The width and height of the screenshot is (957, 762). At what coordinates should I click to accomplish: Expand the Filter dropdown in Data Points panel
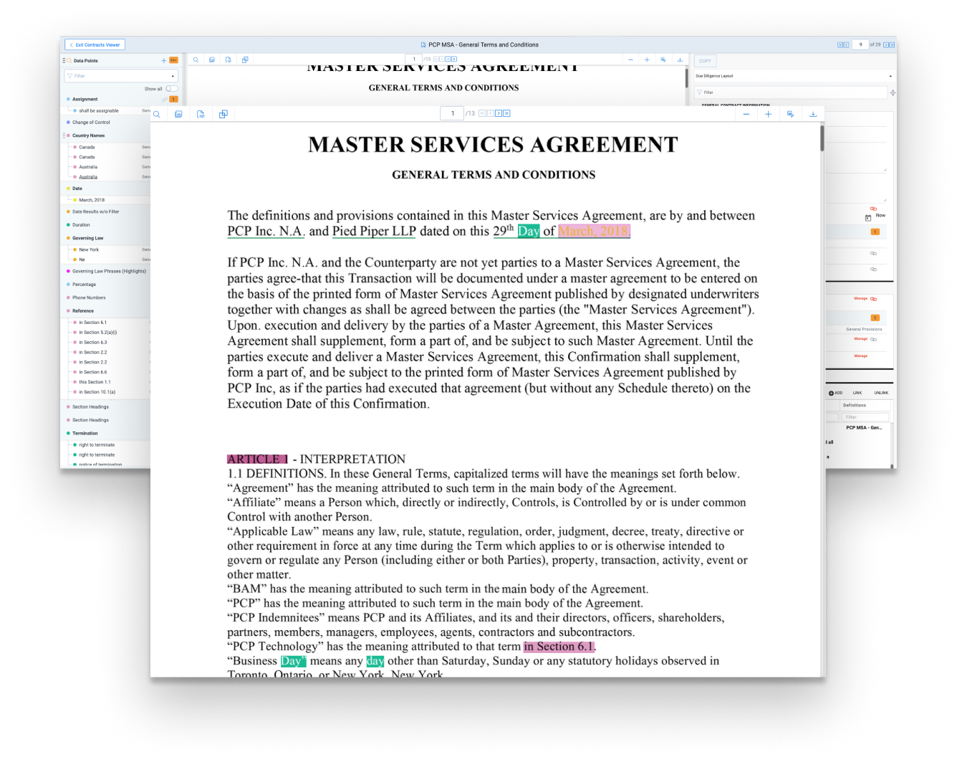tap(173, 76)
